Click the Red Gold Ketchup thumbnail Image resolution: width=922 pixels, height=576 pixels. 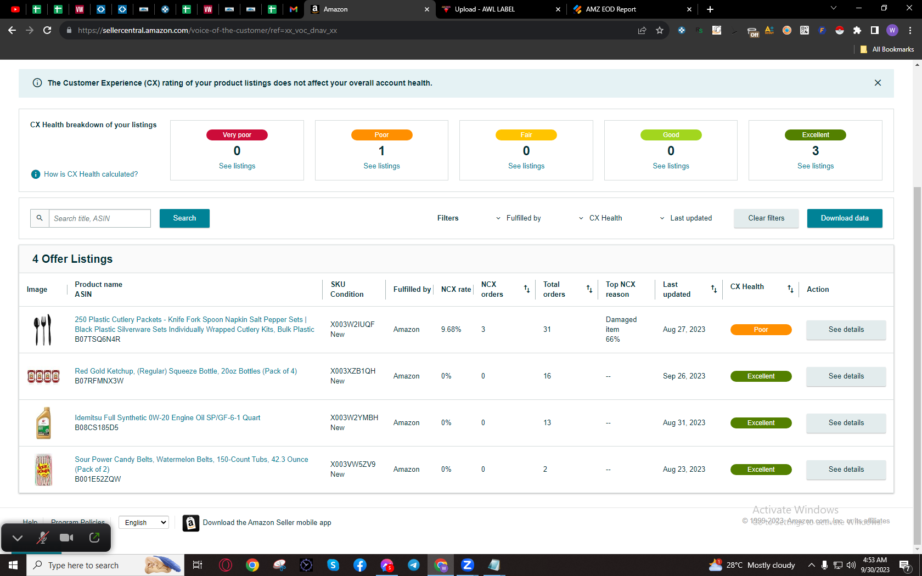pyautogui.click(x=43, y=376)
